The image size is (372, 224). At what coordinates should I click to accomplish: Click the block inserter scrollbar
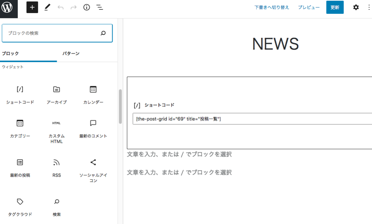pos(120,107)
